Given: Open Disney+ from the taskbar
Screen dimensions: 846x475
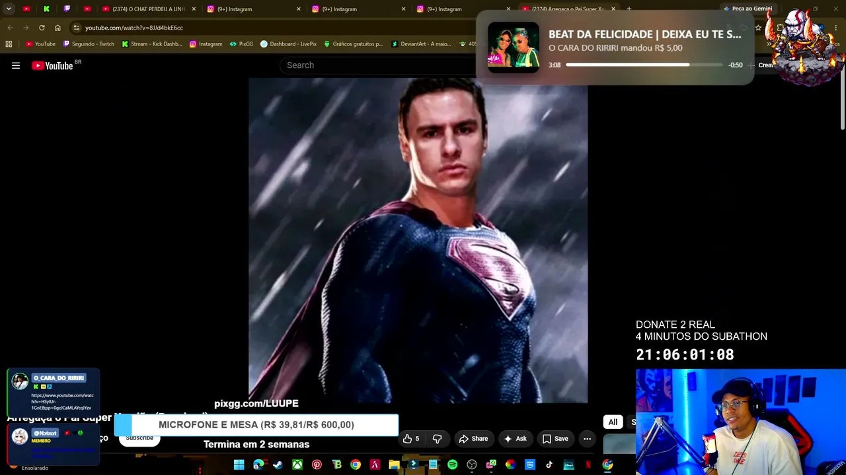Looking at the screenshot, I should (568, 464).
